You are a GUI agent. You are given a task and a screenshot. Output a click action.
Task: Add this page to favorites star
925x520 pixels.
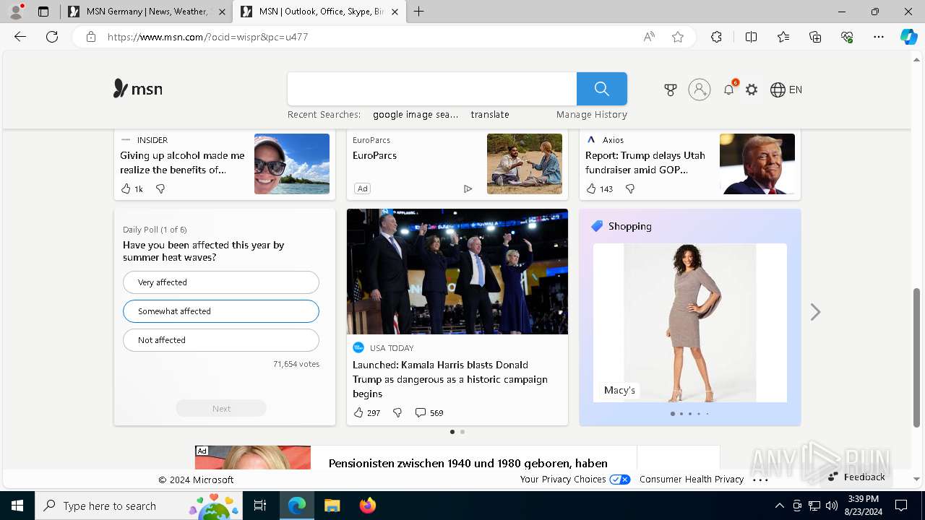678,37
